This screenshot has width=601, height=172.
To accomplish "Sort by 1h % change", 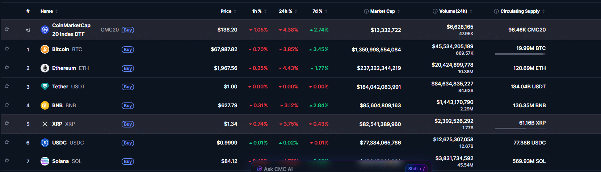I will pos(259,11).
